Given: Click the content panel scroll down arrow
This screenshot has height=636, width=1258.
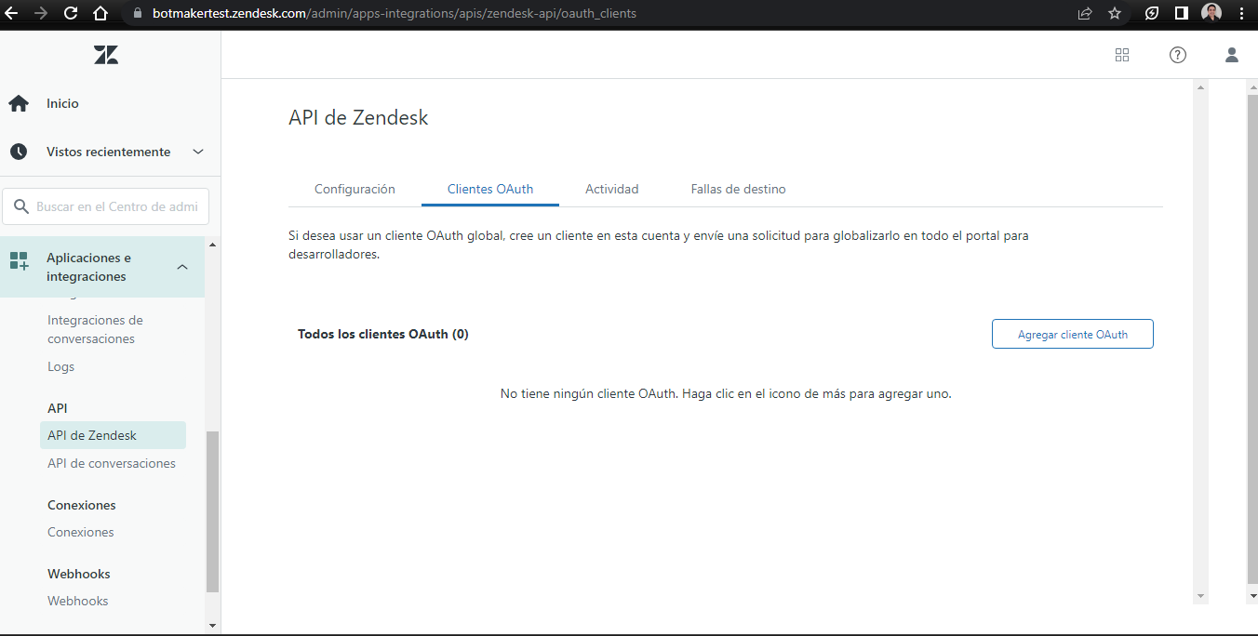Looking at the screenshot, I should pyautogui.click(x=1200, y=596).
